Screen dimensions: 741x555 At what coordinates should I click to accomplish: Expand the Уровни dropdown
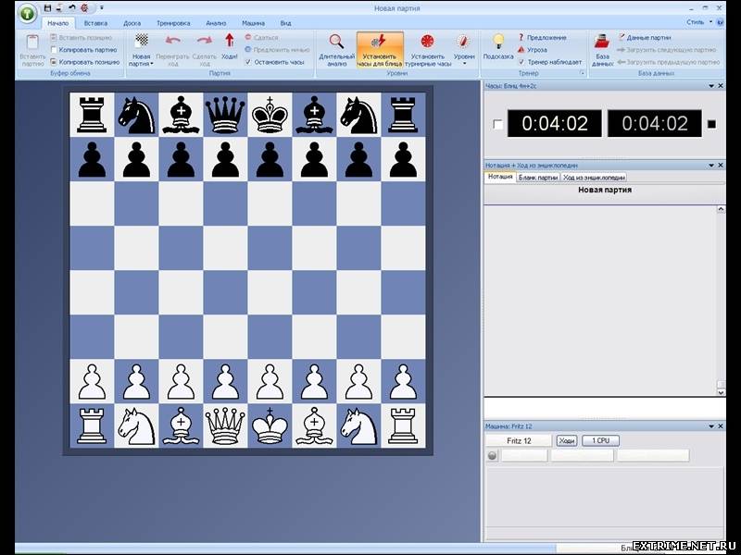tap(464, 64)
